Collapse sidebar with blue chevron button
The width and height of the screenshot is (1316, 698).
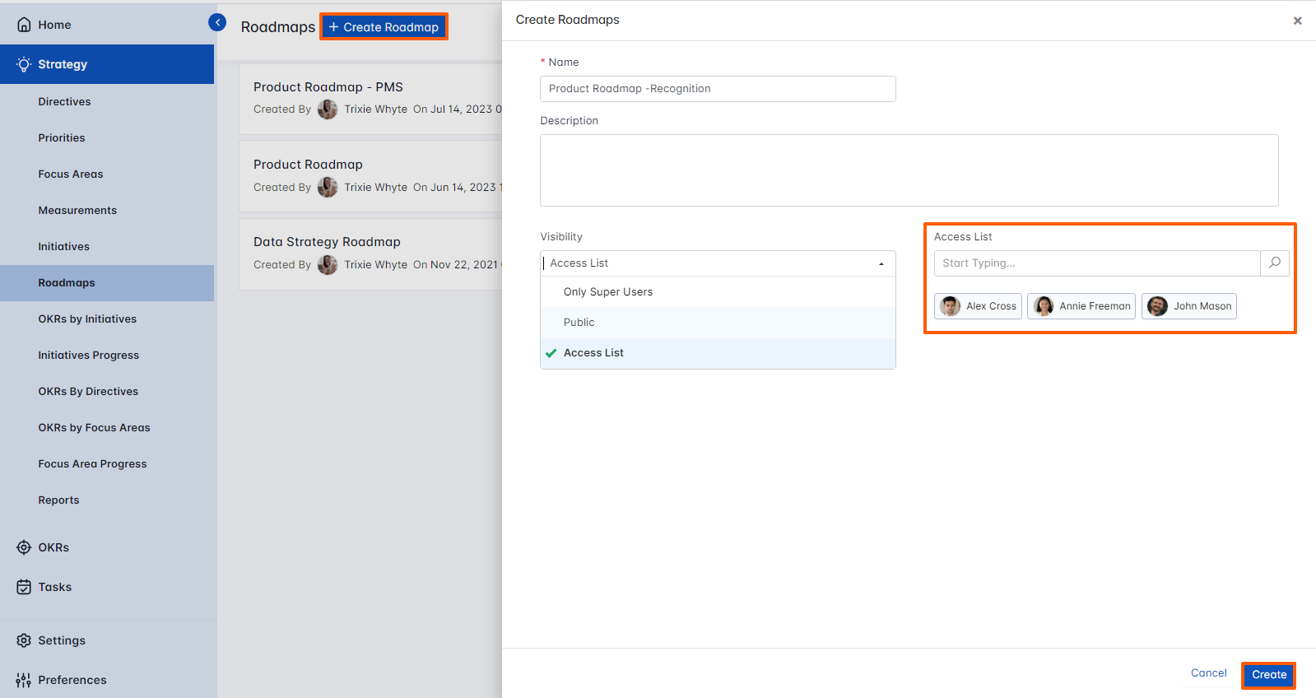tap(217, 23)
